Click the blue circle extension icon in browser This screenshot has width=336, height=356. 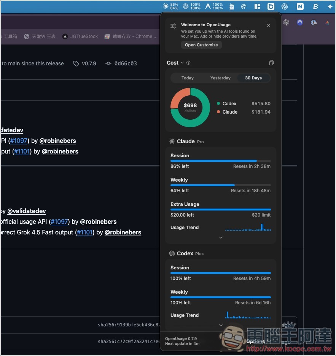coord(300,22)
